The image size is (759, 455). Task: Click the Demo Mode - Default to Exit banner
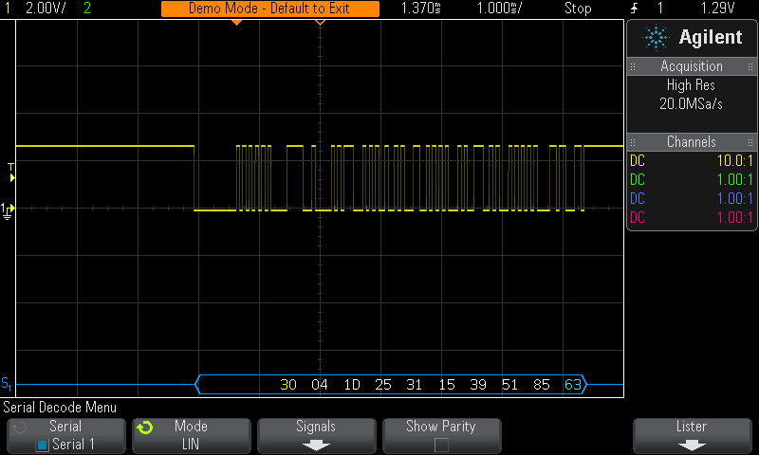point(269,9)
